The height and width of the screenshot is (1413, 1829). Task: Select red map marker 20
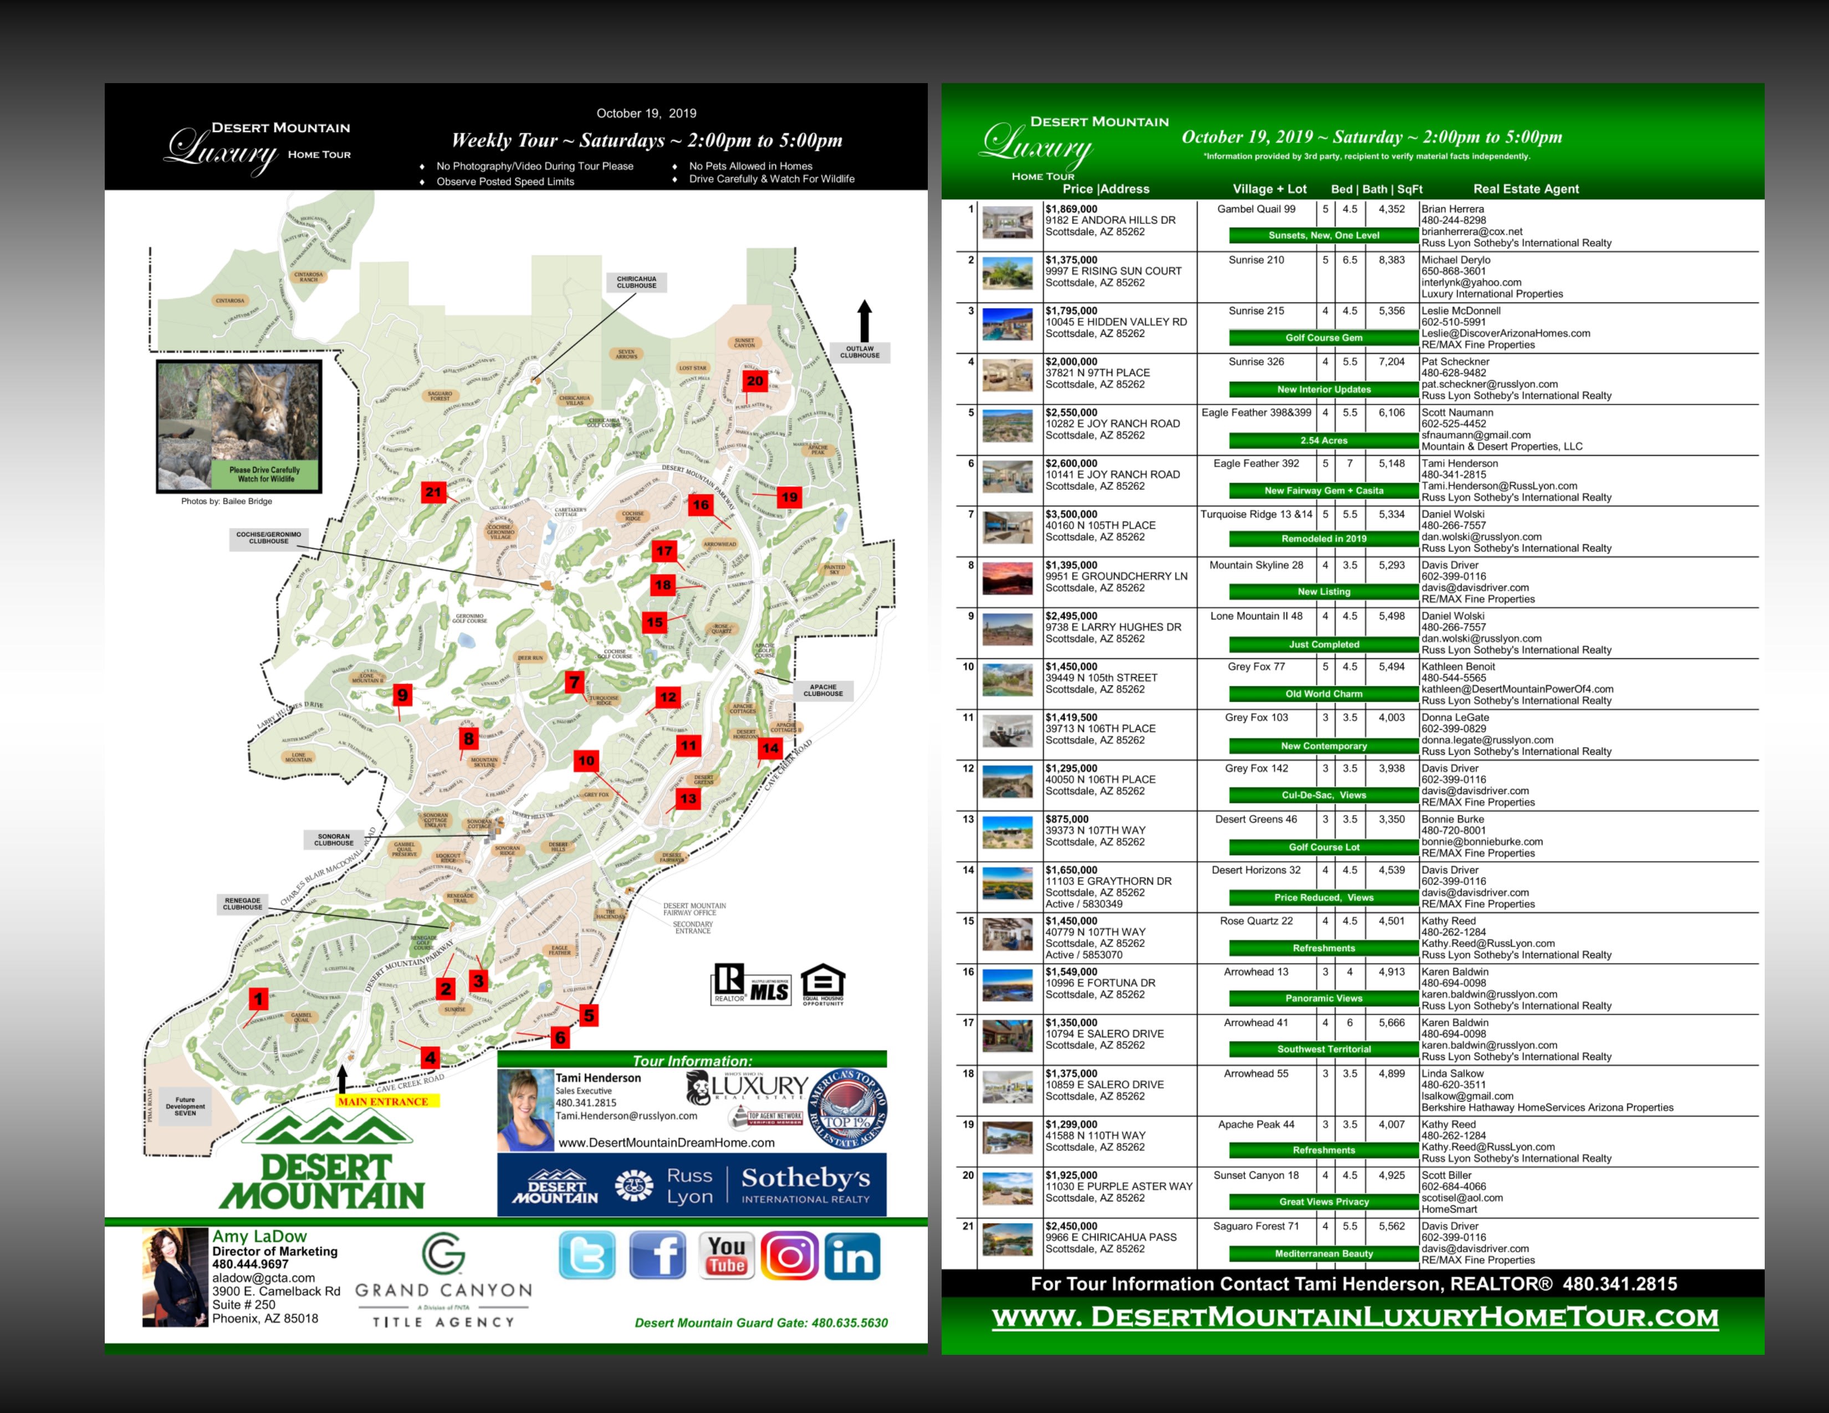[754, 381]
